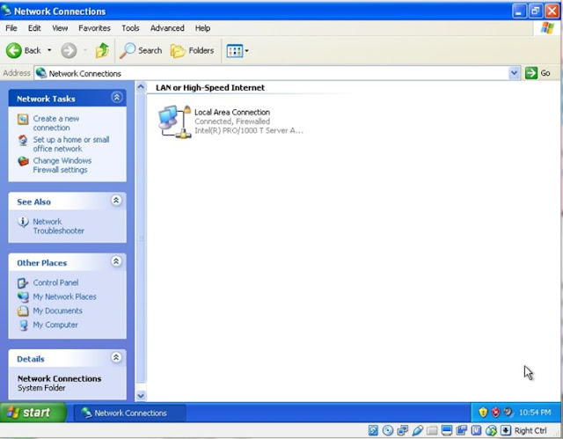Click the red security alert tray icon
Viewport: 563px width, 439px height.
click(496, 412)
